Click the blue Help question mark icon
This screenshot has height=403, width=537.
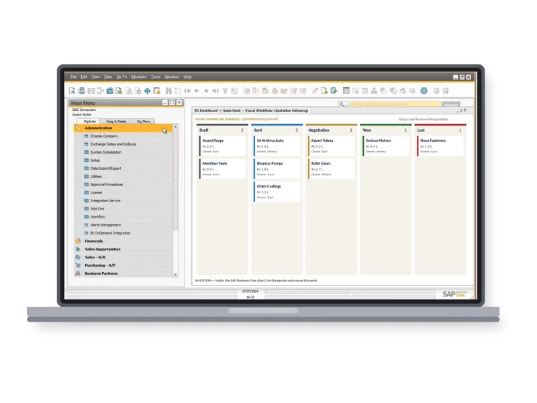(x=424, y=91)
